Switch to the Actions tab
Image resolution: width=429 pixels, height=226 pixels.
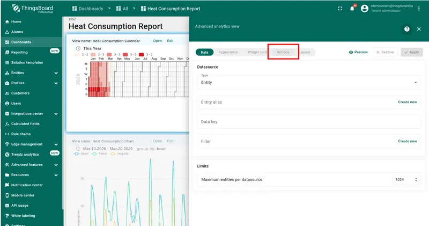tap(283, 52)
